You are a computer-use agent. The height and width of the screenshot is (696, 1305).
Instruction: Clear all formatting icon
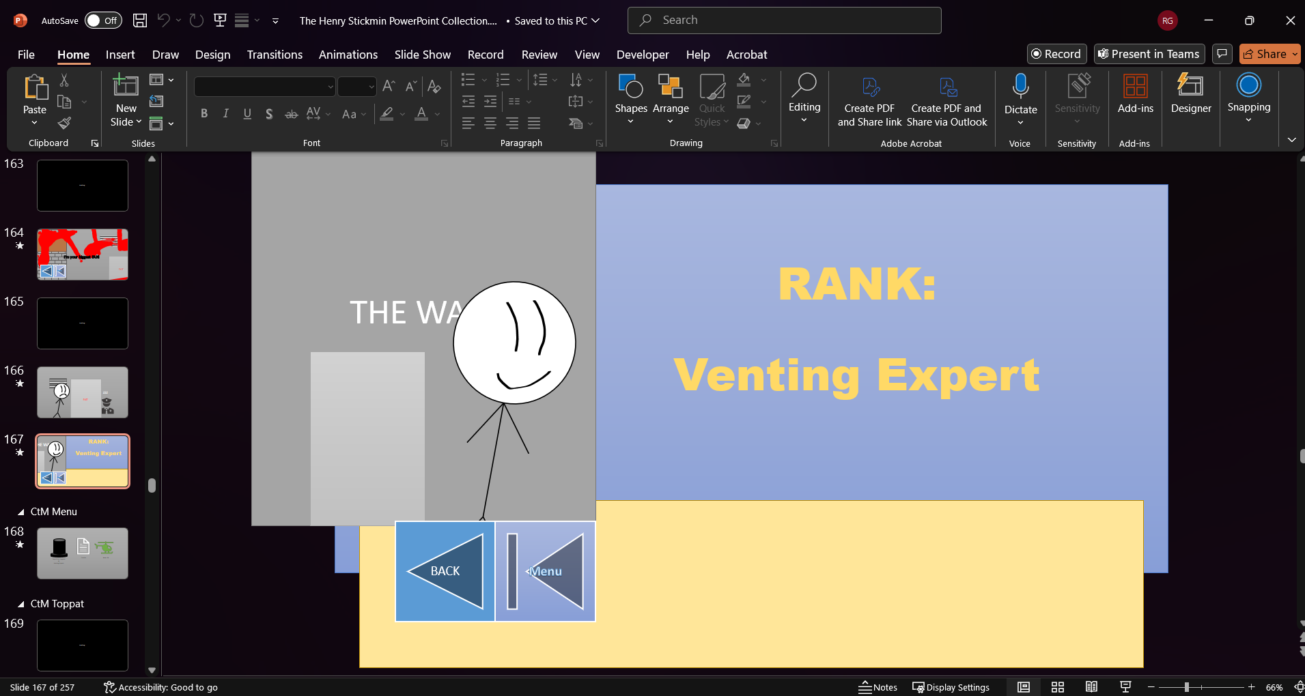(434, 86)
